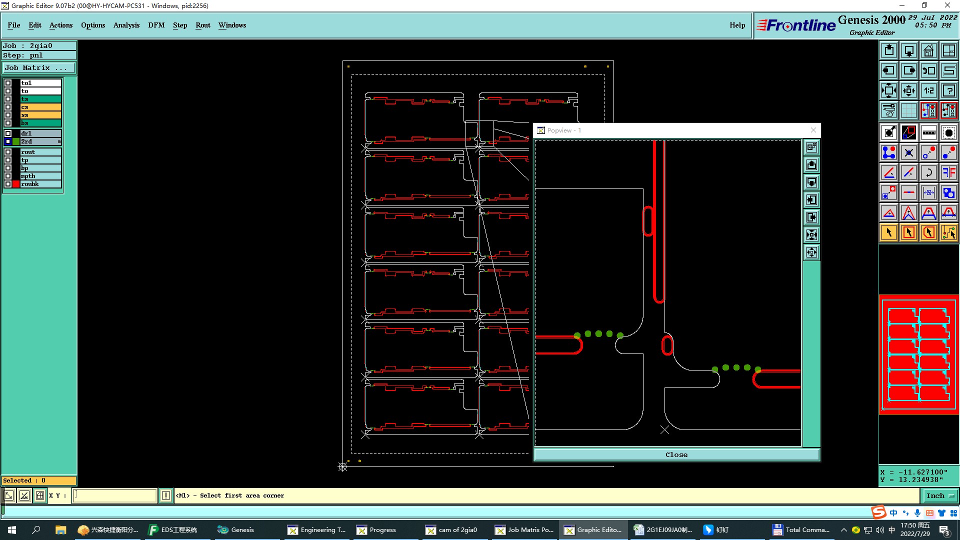Click Close button in Popview
This screenshot has width=960, height=540.
tap(676, 454)
